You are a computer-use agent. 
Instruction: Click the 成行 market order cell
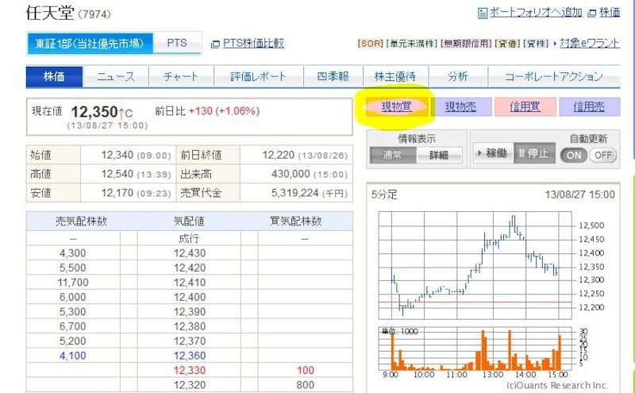[x=189, y=238]
